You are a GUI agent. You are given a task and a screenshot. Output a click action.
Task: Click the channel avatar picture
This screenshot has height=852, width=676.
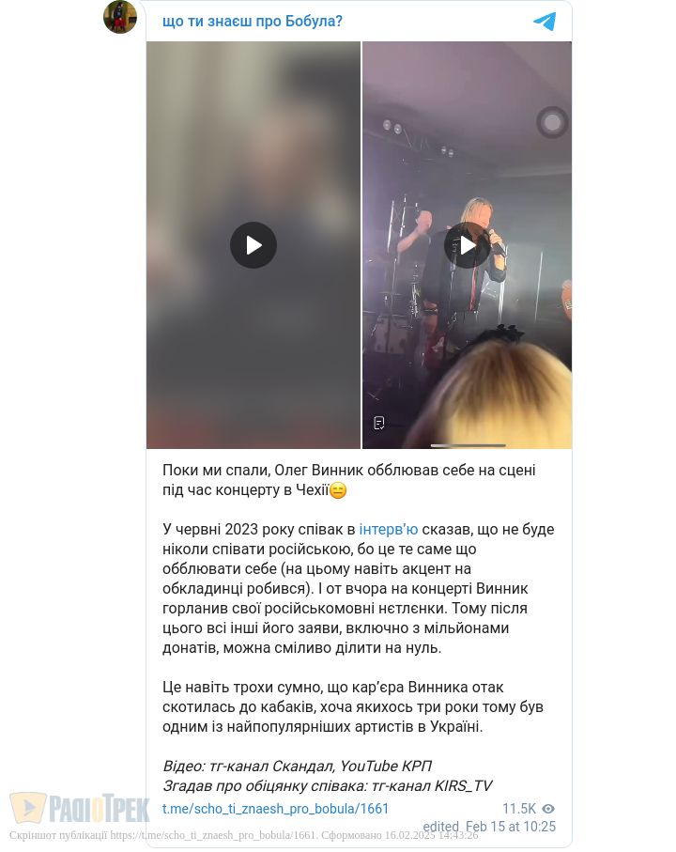point(120,17)
